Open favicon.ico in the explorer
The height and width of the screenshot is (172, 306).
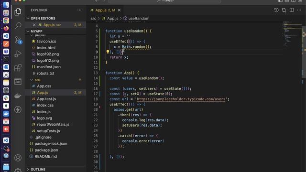coord(46,41)
